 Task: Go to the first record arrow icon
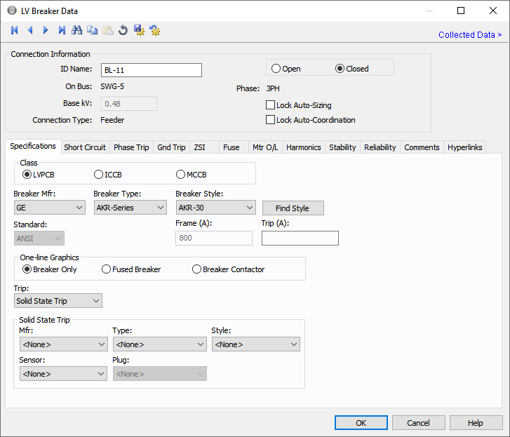pos(15,30)
